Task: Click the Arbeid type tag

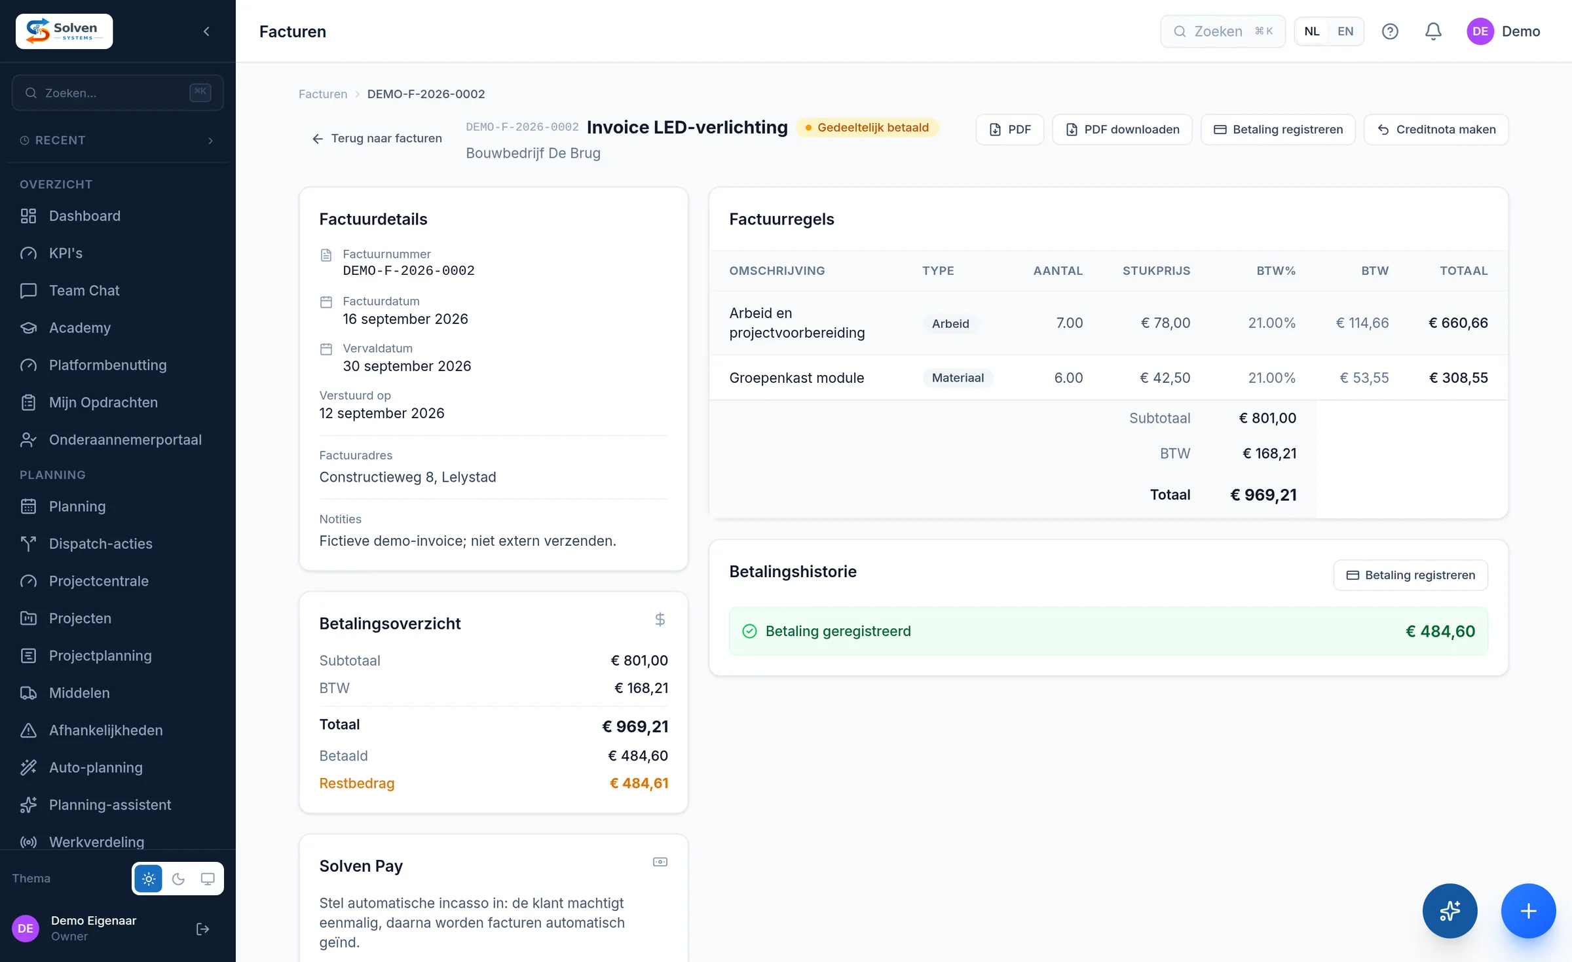Action: (x=950, y=324)
